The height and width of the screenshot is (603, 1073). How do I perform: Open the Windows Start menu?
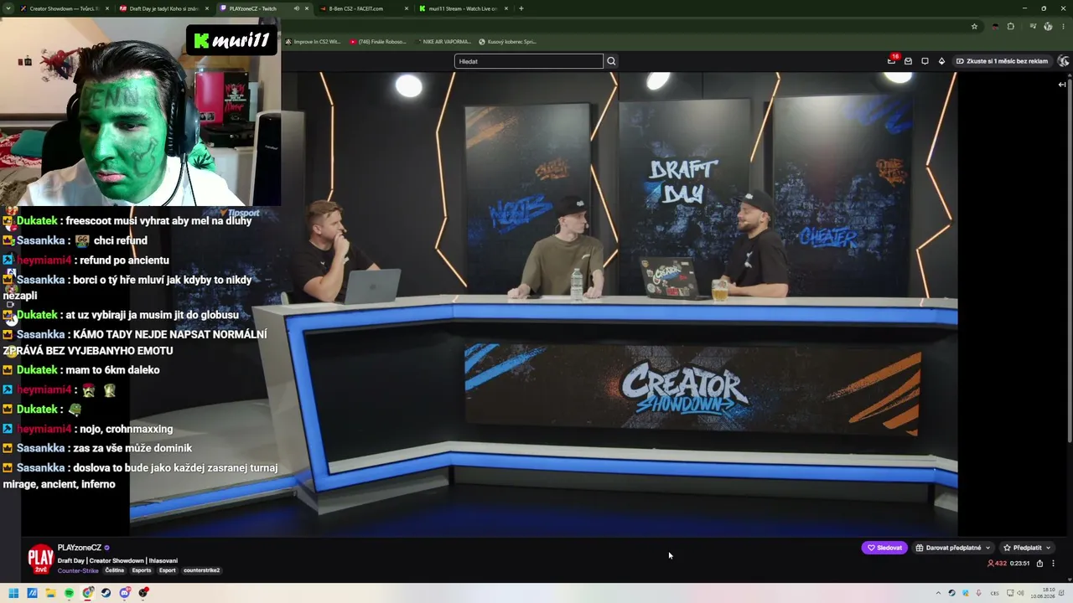pos(13,593)
